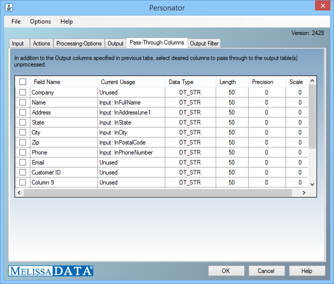Image resolution: width=334 pixels, height=284 pixels.
Task: Click the Melissa Data logo
Action: pyautogui.click(x=50, y=271)
